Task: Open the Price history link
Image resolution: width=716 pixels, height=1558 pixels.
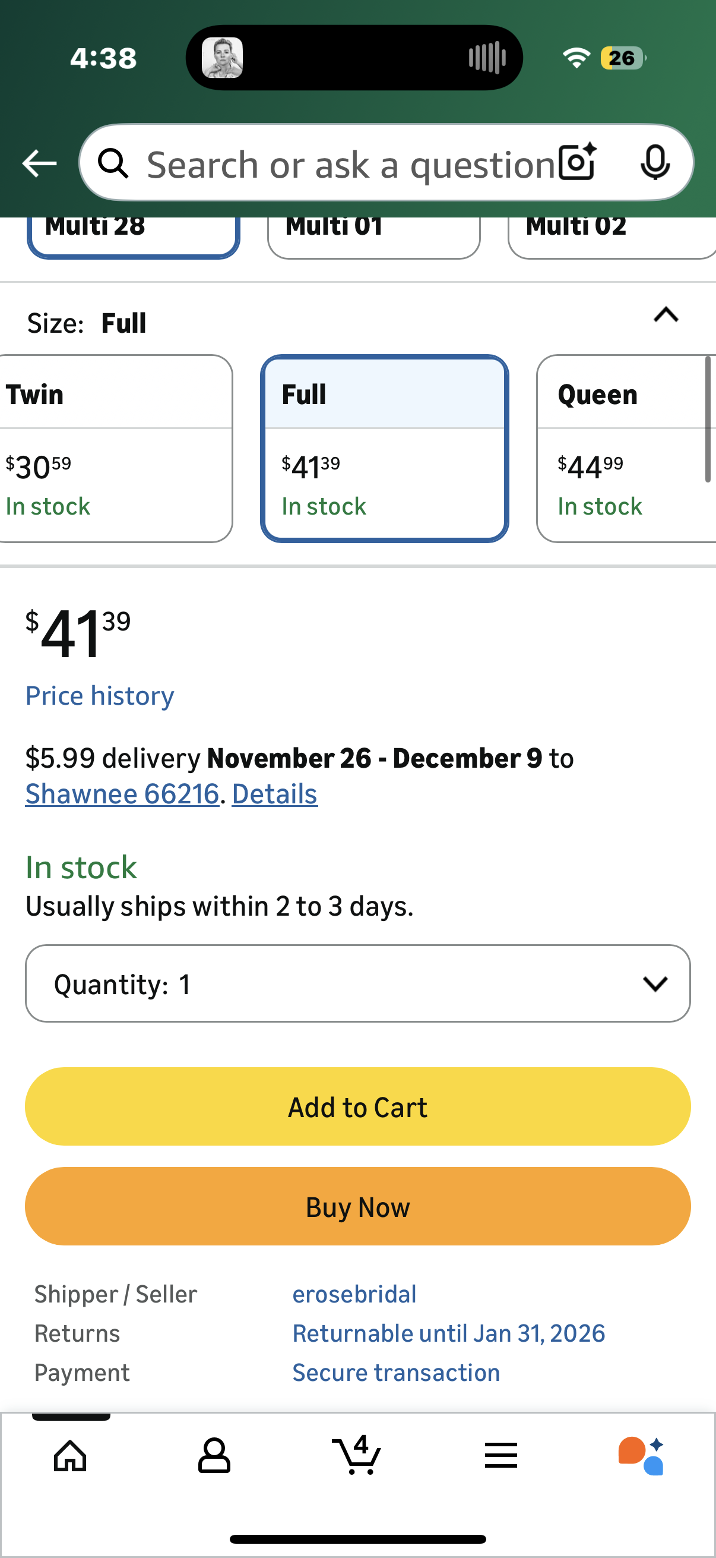Action: 100,696
